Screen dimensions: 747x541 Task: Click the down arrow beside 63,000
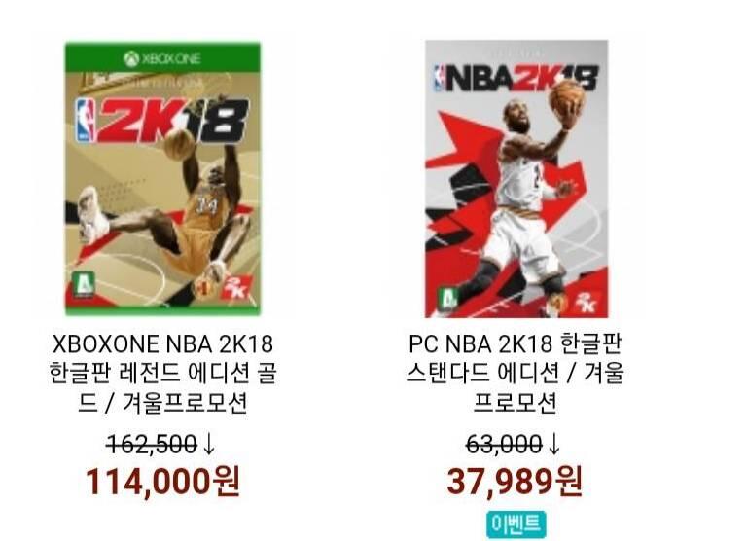(x=553, y=445)
